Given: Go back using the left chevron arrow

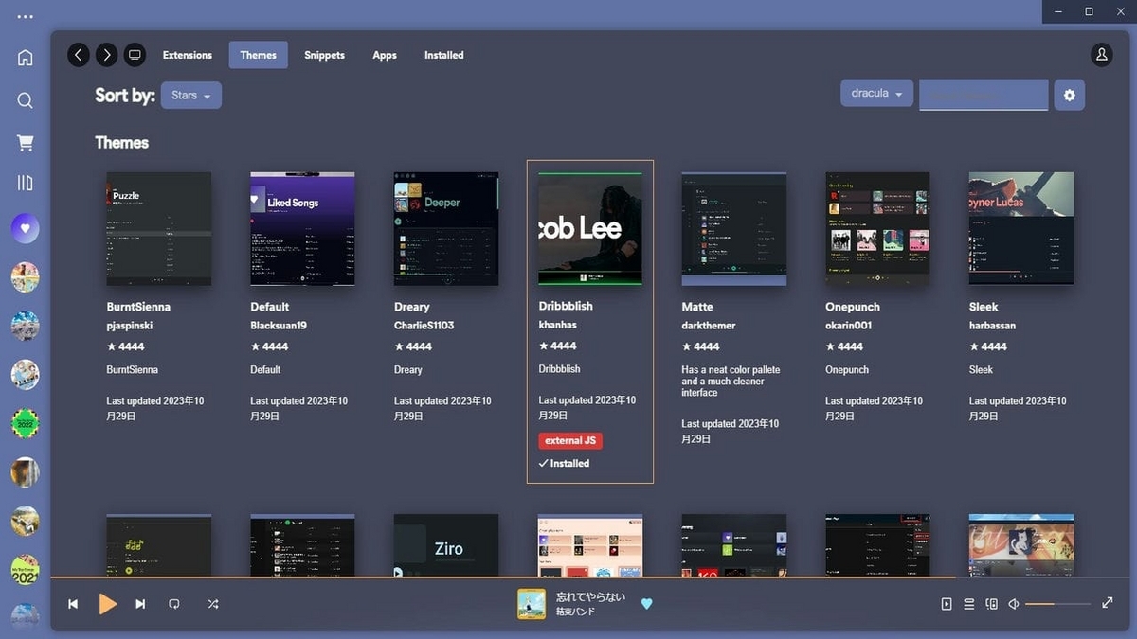Looking at the screenshot, I should pos(78,55).
